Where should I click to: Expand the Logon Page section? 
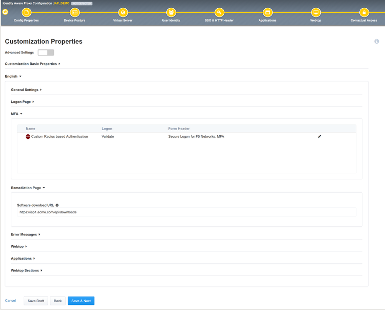pyautogui.click(x=23, y=102)
